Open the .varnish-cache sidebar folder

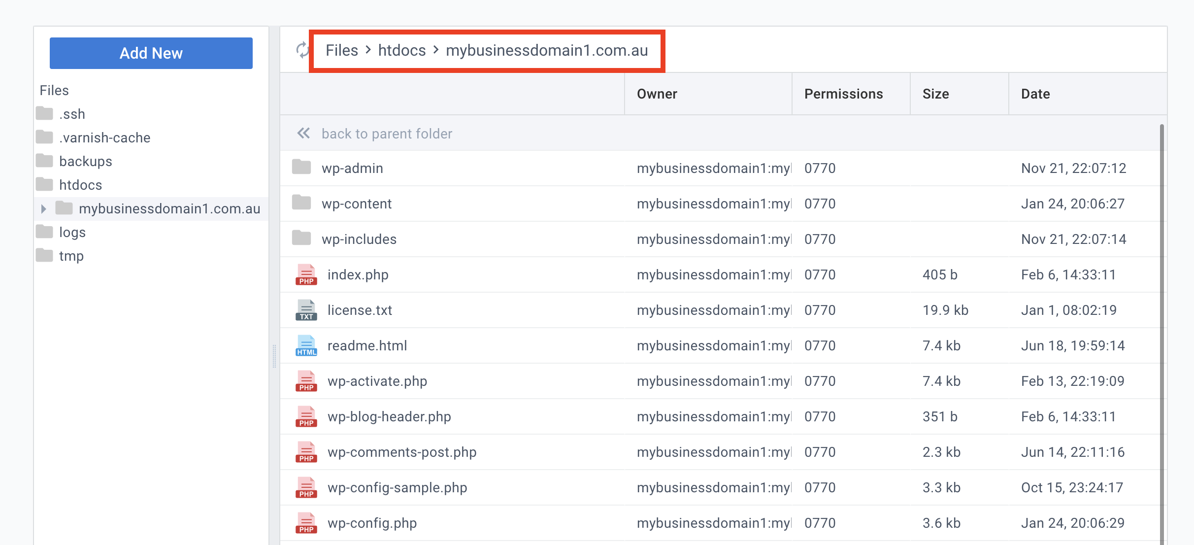(x=104, y=137)
